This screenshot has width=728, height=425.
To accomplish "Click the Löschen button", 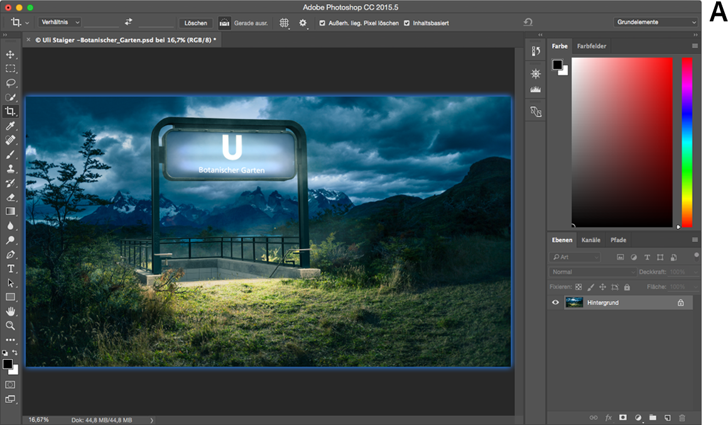I will point(195,23).
